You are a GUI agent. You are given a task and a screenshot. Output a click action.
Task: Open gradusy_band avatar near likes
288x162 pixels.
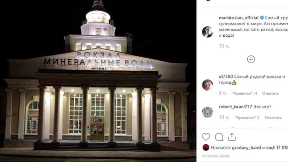(x=206, y=148)
